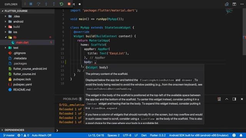Change the LF line ending
Screen dimensions: 246x138
pos(136,135)
